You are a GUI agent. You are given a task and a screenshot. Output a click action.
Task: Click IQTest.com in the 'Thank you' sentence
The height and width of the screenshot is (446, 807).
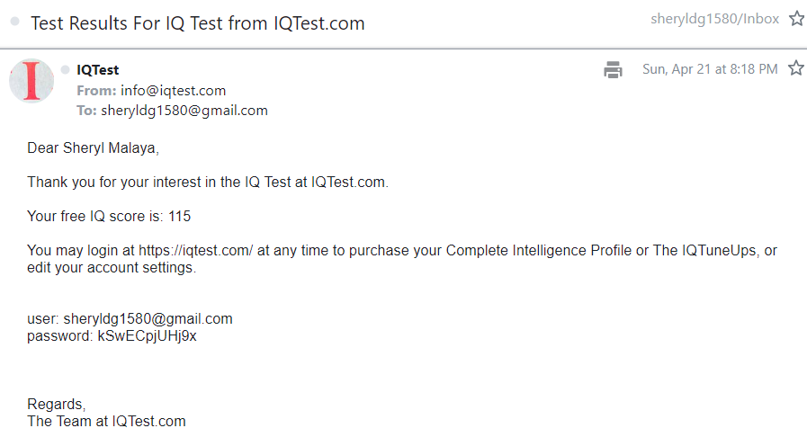point(349,182)
